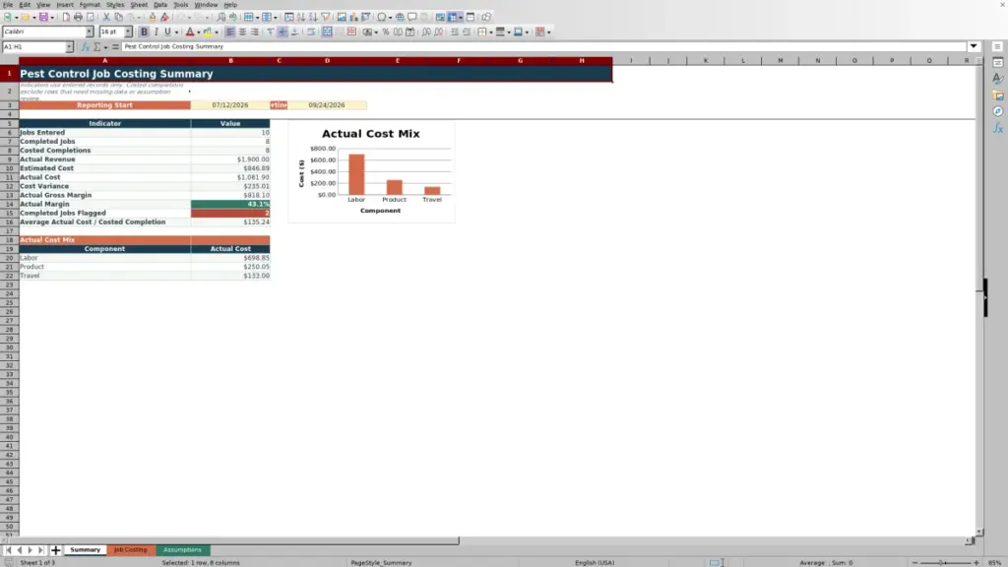Image resolution: width=1008 pixels, height=567 pixels.
Task: Click the zoom slider in status bar
Action: coord(945,562)
